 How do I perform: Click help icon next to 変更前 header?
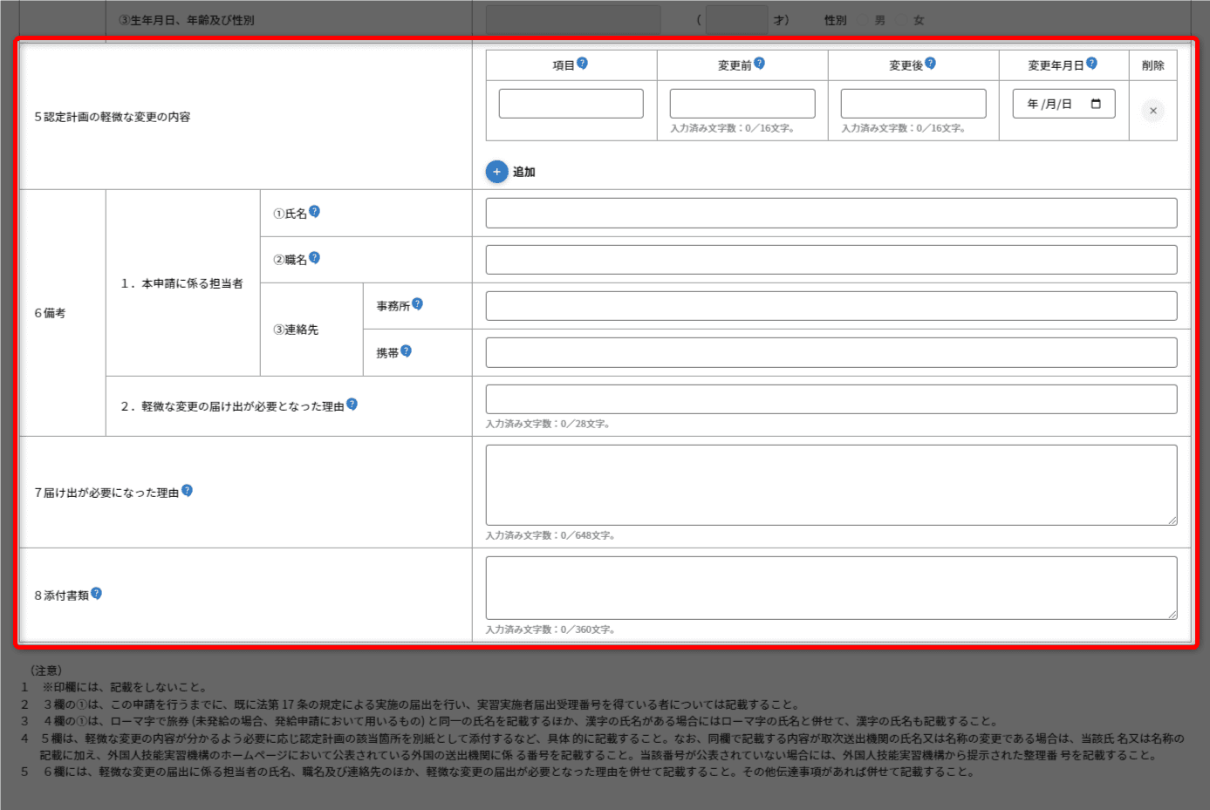pos(759,64)
